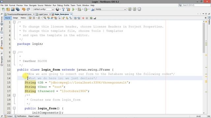Viewport: 211px width, 118px height.
Task: Launch Profile Project clock icon
Action: [x=86, y=10]
